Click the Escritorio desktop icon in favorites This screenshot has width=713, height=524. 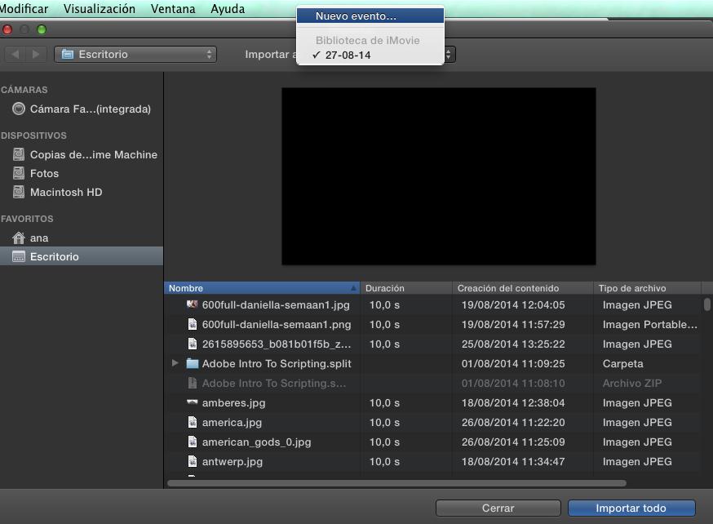click(18, 257)
